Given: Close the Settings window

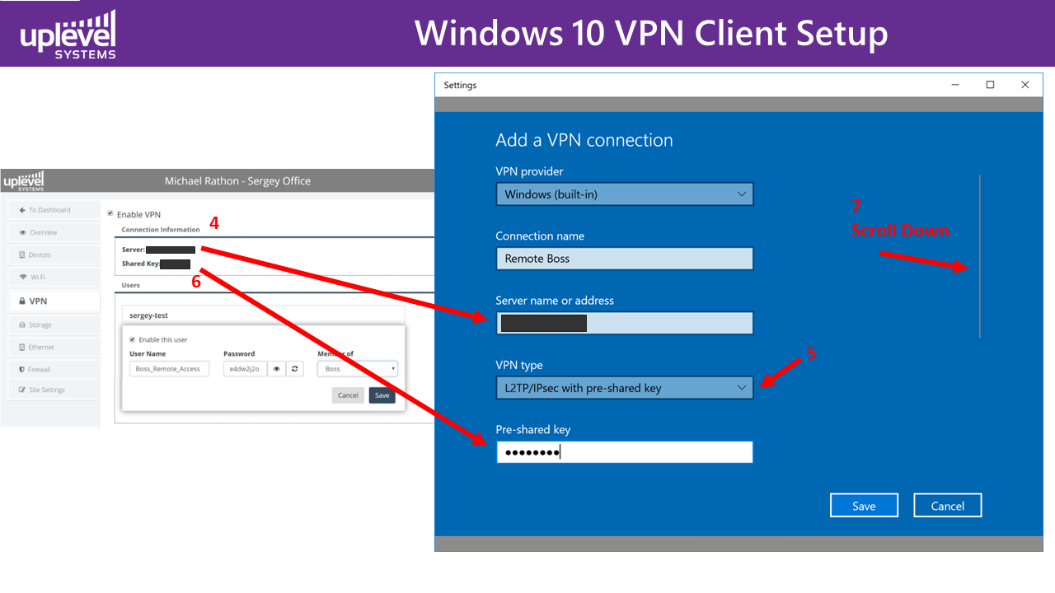Looking at the screenshot, I should (x=1025, y=85).
